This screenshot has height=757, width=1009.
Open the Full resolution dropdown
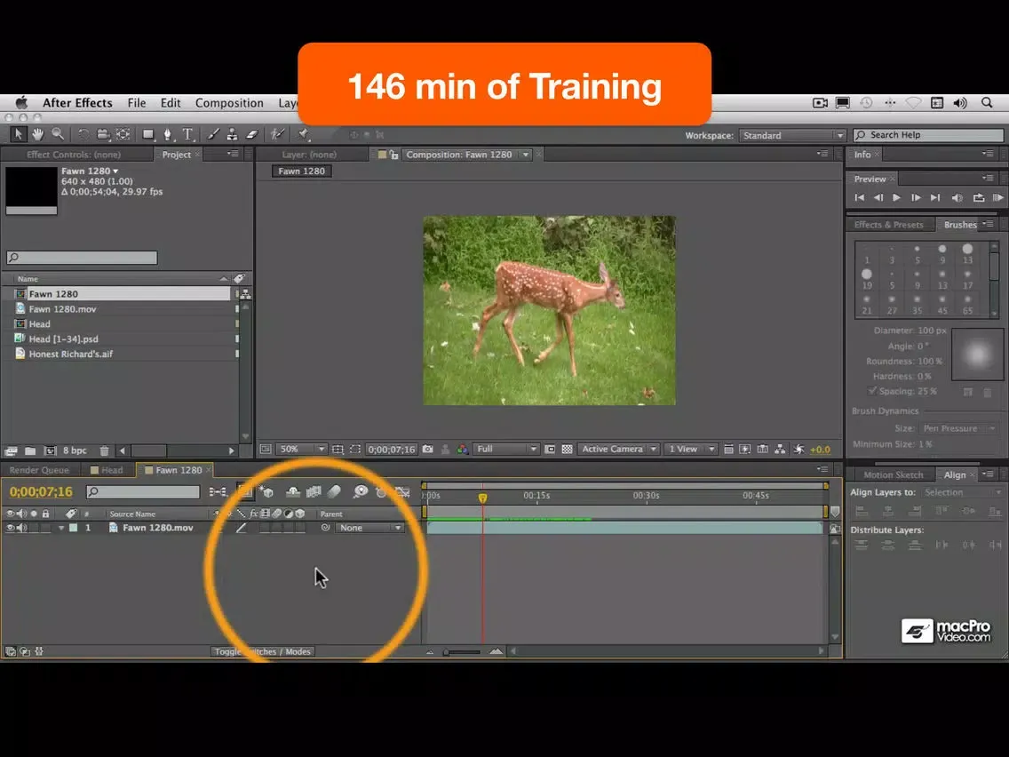(x=505, y=450)
